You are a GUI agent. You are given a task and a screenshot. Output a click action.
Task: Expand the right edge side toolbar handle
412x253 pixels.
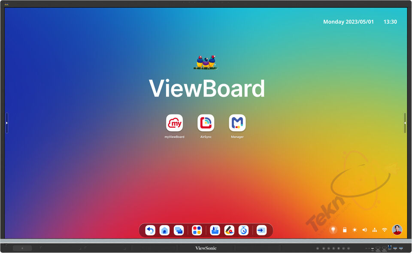pyautogui.click(x=405, y=123)
